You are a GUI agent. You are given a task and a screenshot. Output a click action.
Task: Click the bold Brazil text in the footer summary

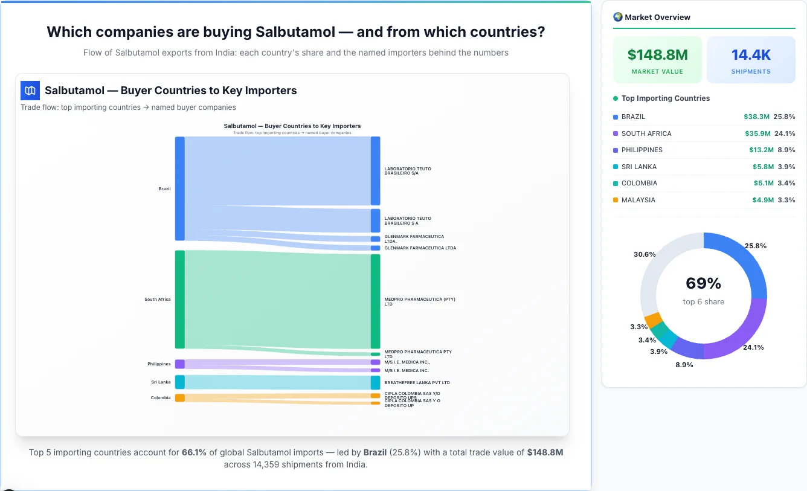[x=375, y=452]
